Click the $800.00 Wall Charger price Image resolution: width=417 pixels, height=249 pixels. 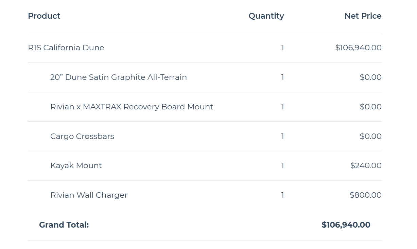pyautogui.click(x=365, y=195)
